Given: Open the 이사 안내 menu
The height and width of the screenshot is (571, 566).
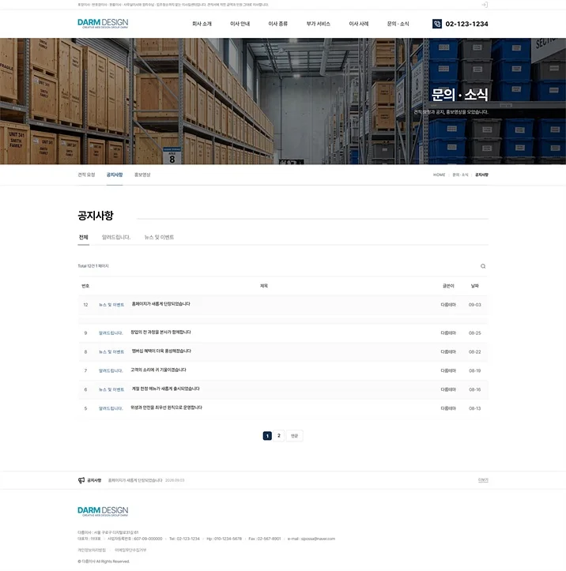Looking at the screenshot, I should coord(240,24).
